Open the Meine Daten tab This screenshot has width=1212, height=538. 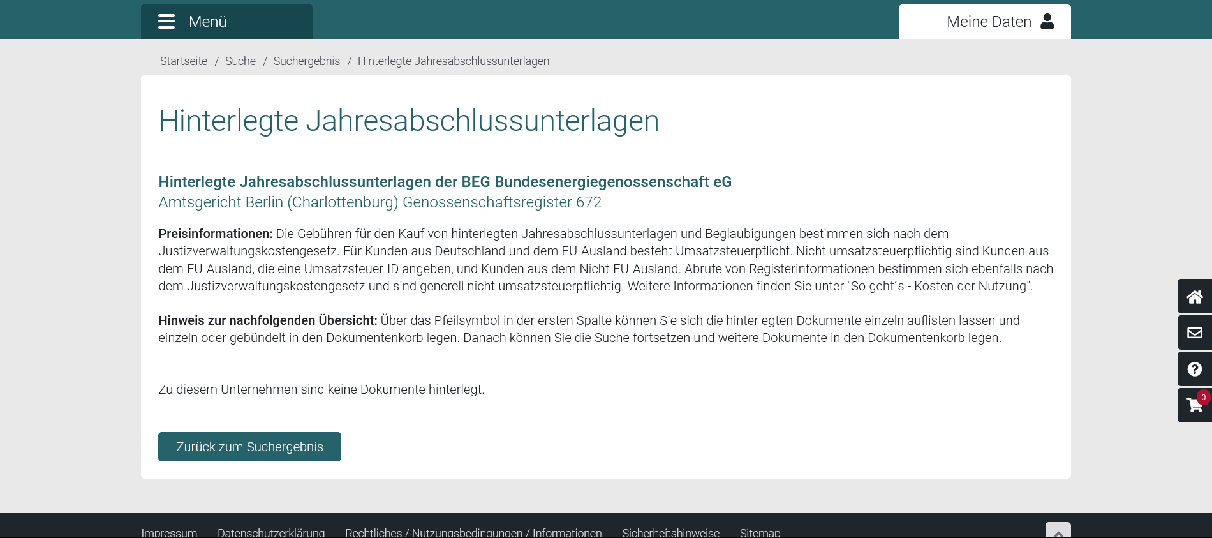click(988, 22)
